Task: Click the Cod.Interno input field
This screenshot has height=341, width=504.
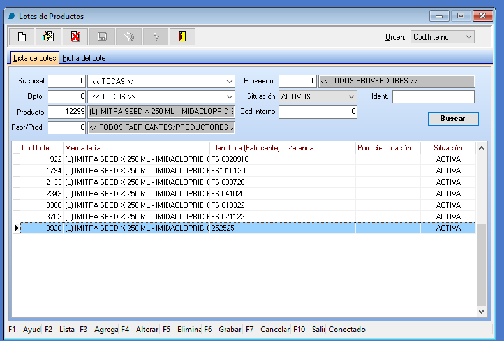Action: point(318,112)
